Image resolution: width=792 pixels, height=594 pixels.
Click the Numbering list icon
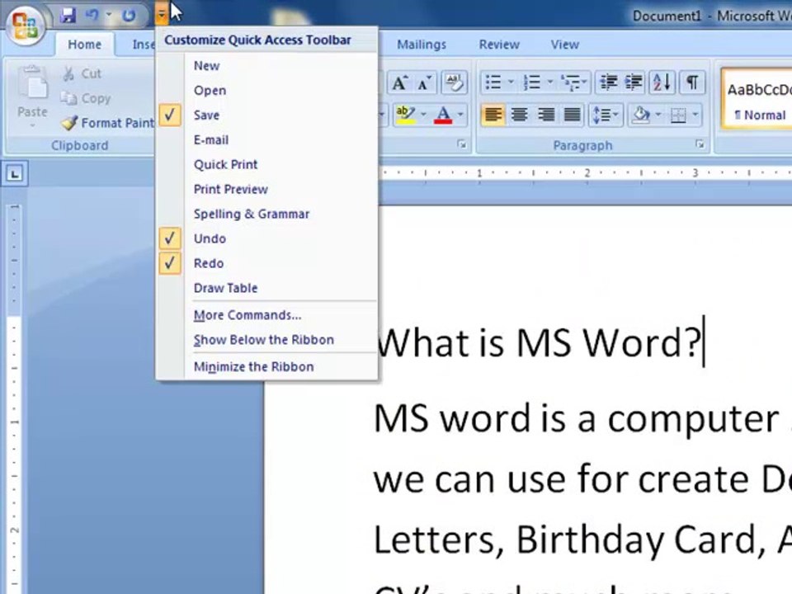pos(532,82)
